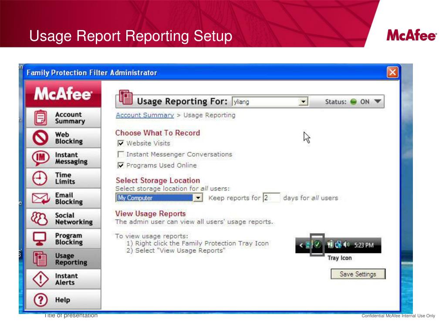This screenshot has width=446, height=334.
Task: Click the Web Blocking prohibition icon
Action: (x=41, y=138)
